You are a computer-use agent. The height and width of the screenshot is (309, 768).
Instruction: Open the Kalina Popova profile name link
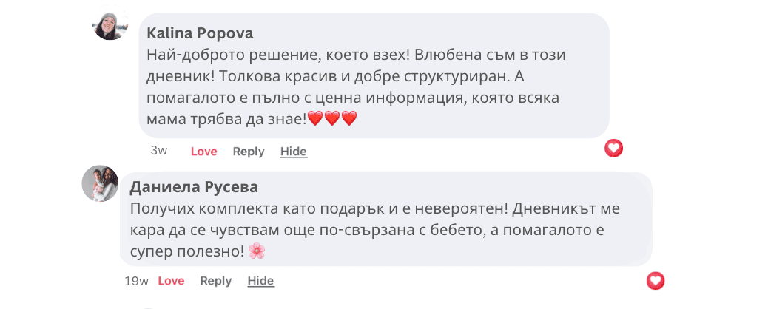pyautogui.click(x=200, y=33)
